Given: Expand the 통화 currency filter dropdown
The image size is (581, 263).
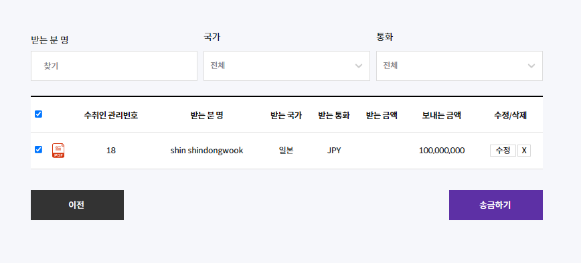Looking at the screenshot, I should 459,66.
